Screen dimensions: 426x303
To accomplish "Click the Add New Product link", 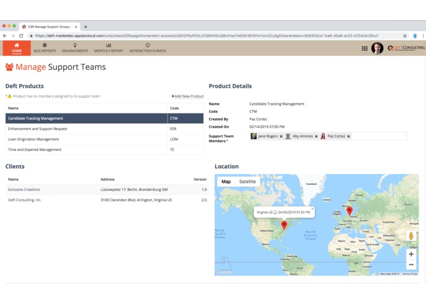I will [188, 96].
